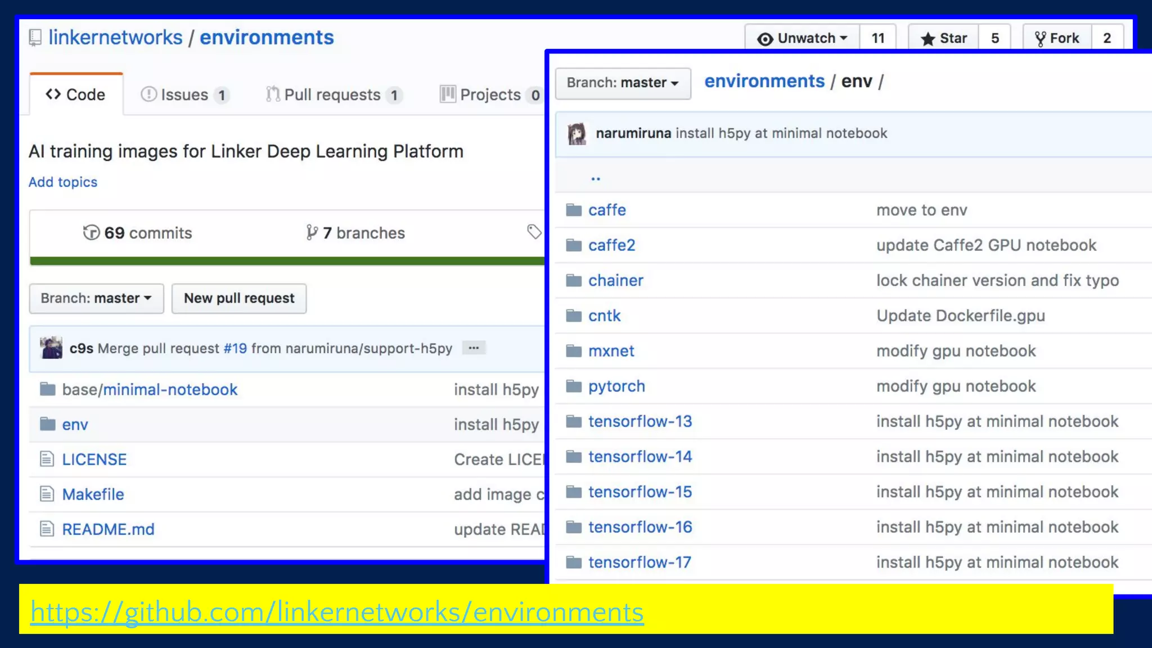Switch to the Pull requests tab
Viewport: 1152px width, 648px height.
[x=334, y=94]
